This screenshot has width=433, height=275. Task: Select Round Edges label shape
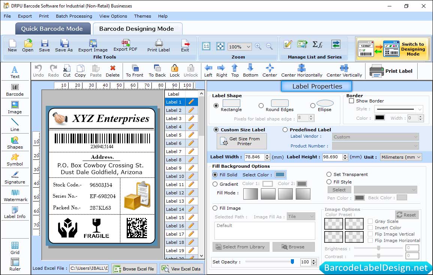(x=261, y=105)
